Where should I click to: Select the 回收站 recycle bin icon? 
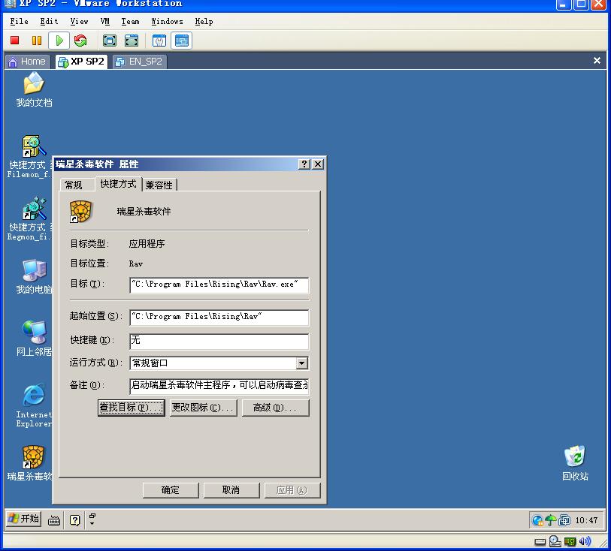pyautogui.click(x=575, y=463)
